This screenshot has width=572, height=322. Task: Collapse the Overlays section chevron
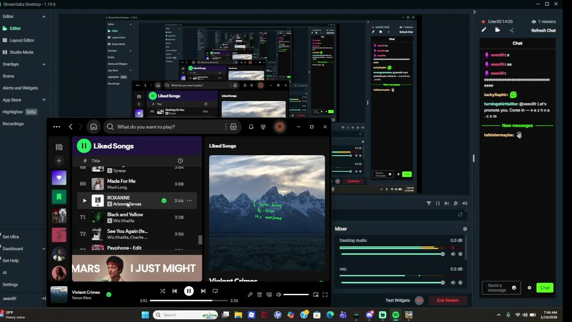(x=44, y=64)
